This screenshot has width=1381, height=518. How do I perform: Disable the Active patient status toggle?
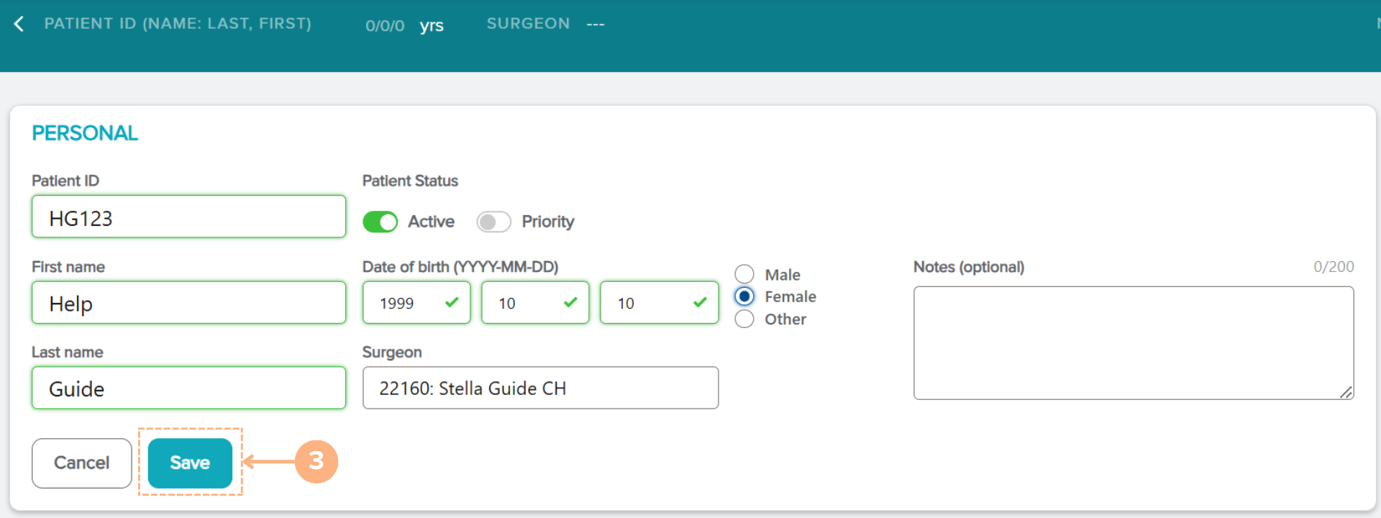click(x=380, y=222)
